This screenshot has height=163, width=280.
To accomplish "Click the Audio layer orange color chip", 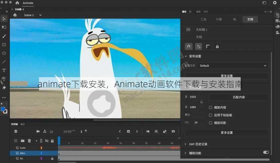I will coord(41,148).
